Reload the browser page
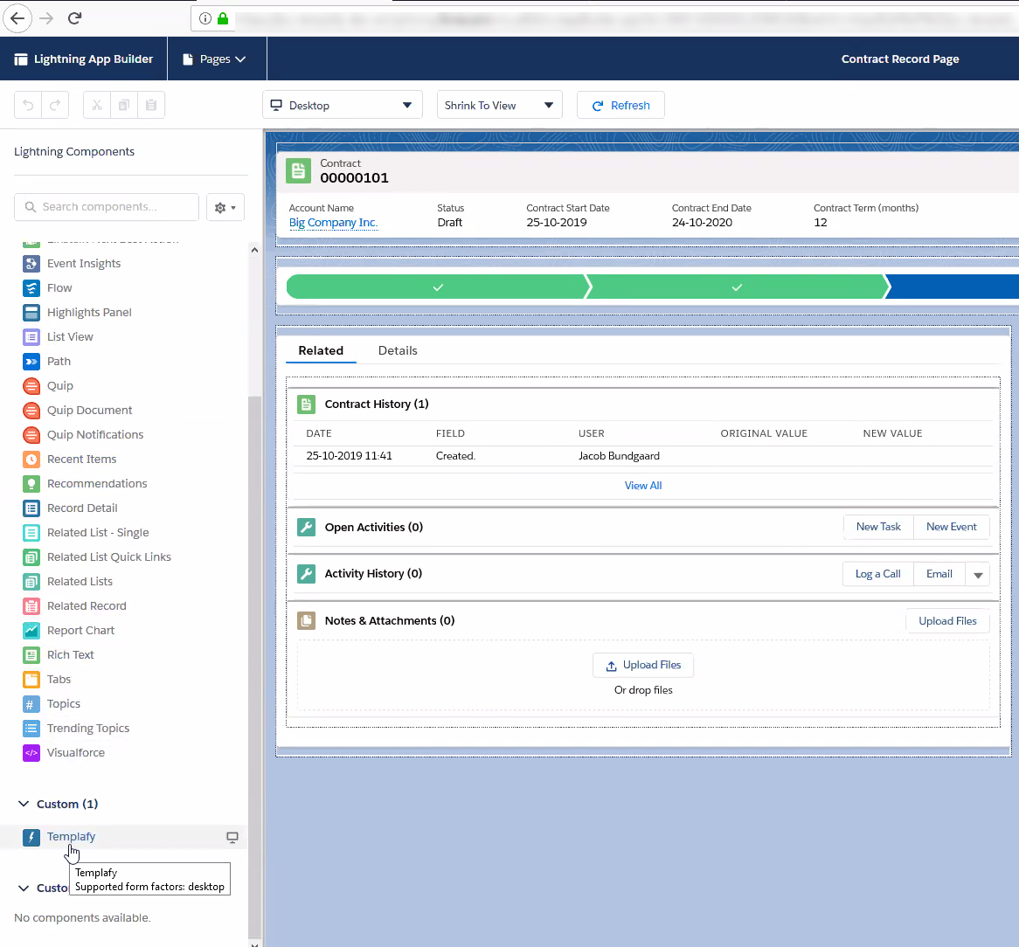 75,18
